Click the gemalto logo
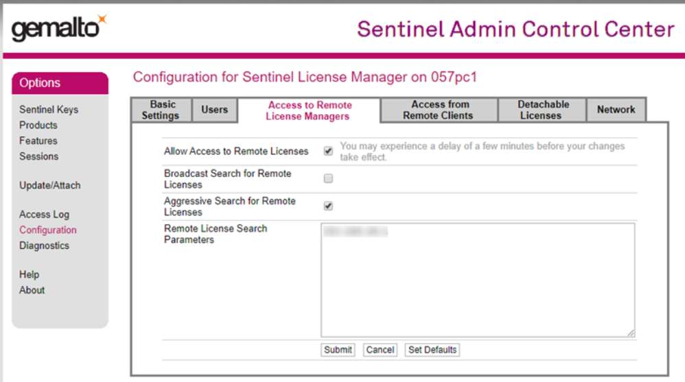The width and height of the screenshot is (685, 382). pos(59,28)
